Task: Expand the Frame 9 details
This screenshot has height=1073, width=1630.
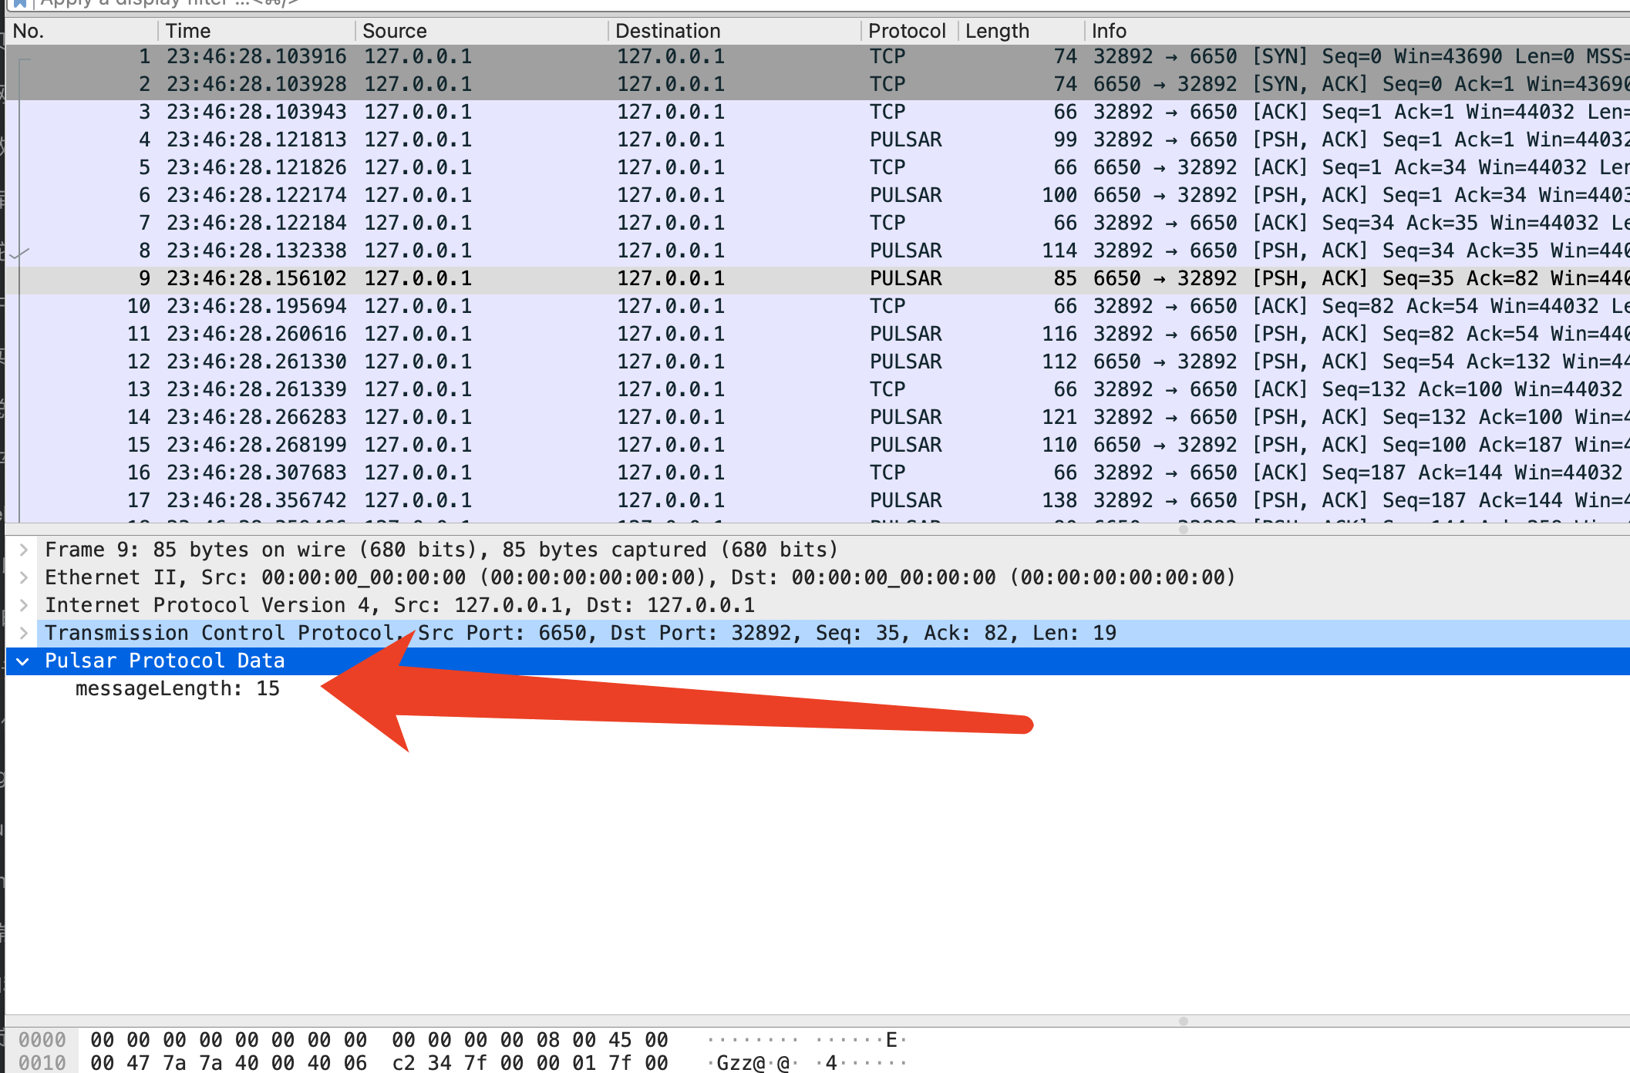Action: [x=24, y=550]
